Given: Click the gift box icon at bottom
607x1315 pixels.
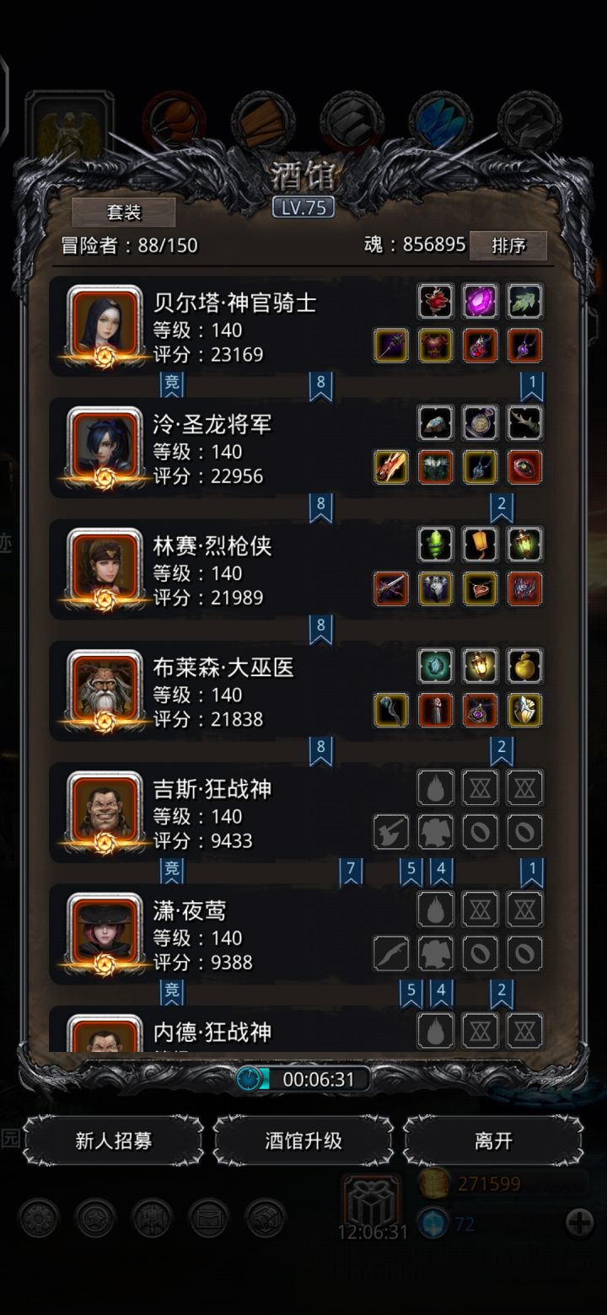Looking at the screenshot, I should (x=372, y=1201).
